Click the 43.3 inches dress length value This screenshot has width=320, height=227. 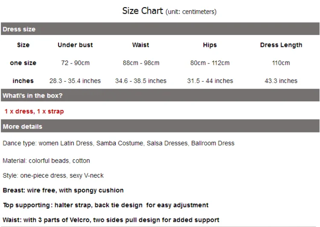[281, 81]
